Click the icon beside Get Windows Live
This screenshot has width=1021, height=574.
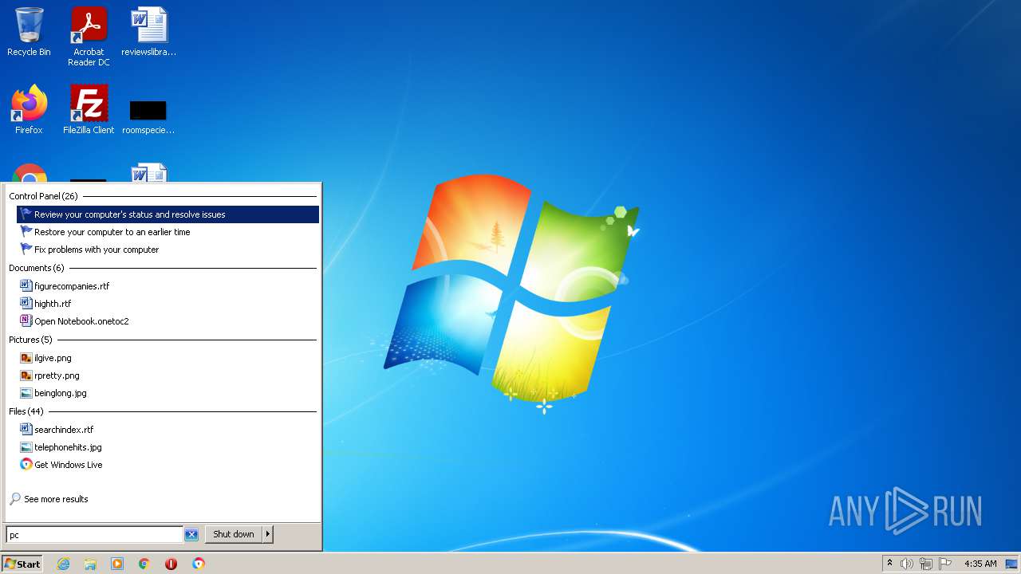click(26, 464)
